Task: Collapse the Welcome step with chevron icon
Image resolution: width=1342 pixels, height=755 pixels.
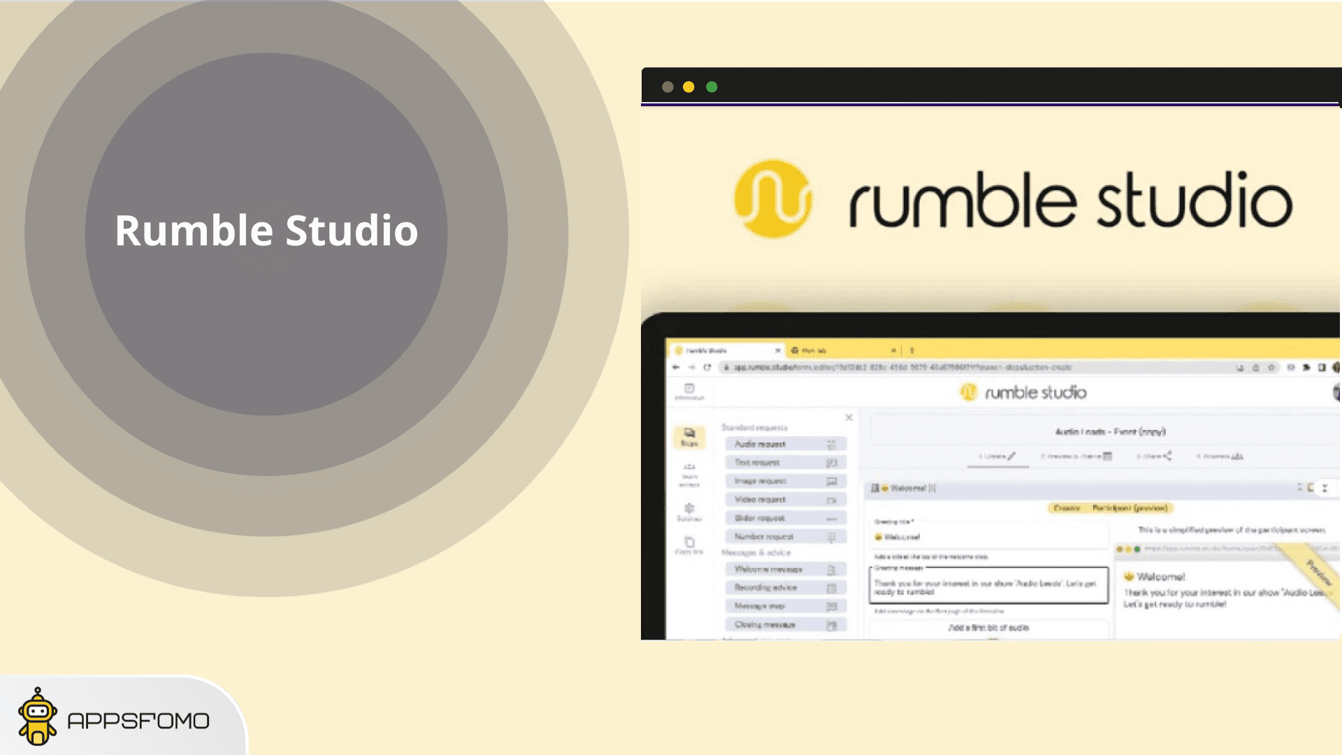Action: coord(1325,488)
